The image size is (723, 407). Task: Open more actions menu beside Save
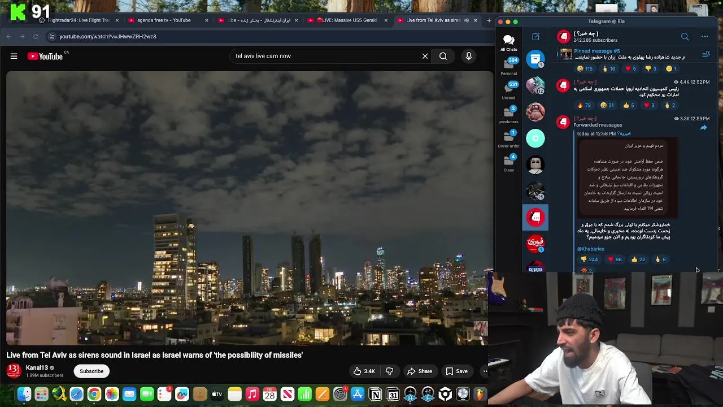pyautogui.click(x=484, y=371)
